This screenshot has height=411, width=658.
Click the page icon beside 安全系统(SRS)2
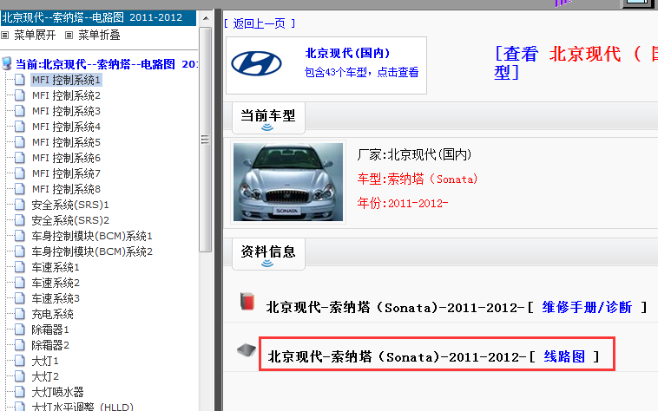coord(20,220)
